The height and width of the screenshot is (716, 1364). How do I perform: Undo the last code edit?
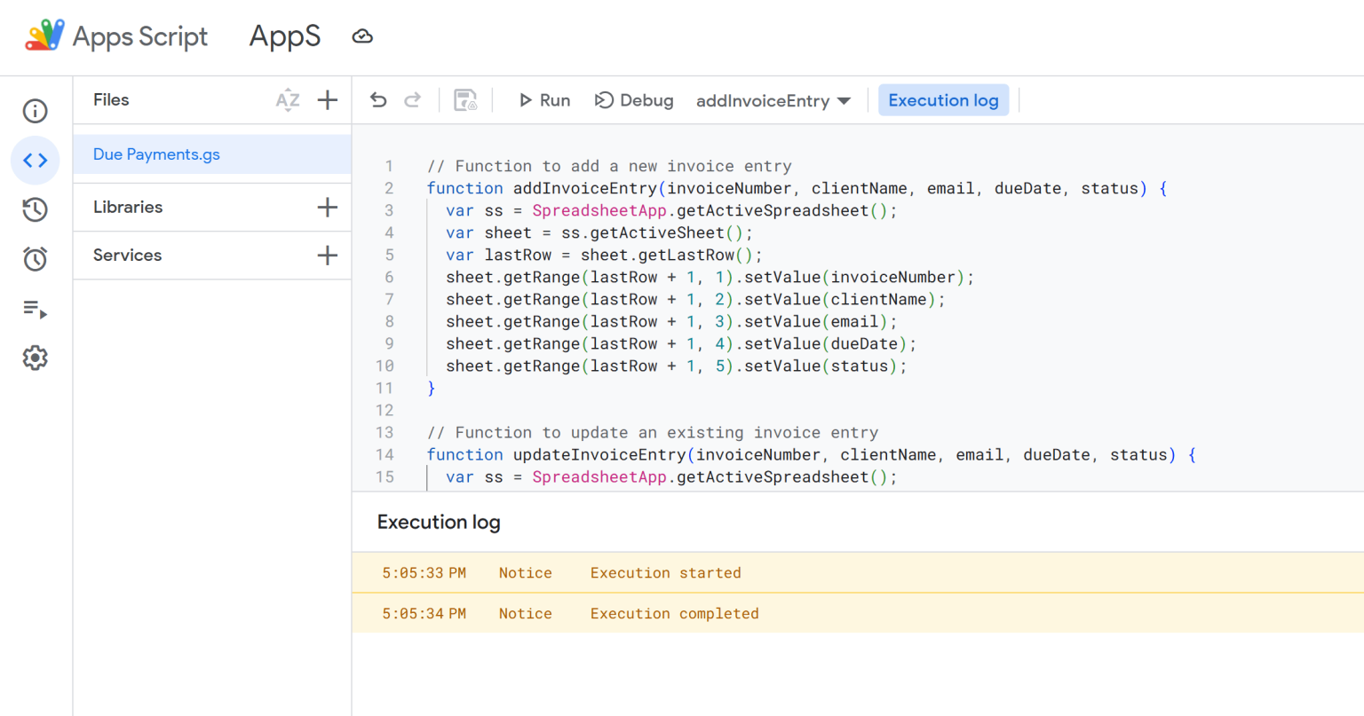[x=377, y=99]
